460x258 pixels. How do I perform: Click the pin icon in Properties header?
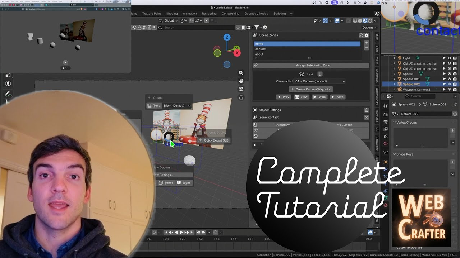click(455, 104)
